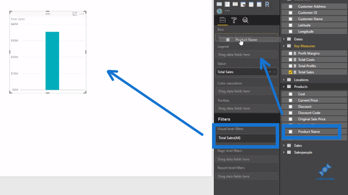Select the Multi-row card visualization icon
The height and width of the screenshot is (195, 348).
click(227, 4)
